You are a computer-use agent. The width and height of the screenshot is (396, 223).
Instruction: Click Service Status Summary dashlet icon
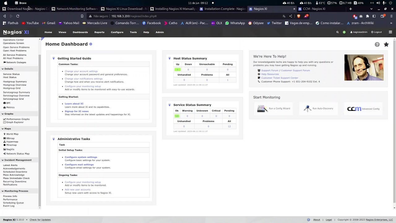coord(170,105)
